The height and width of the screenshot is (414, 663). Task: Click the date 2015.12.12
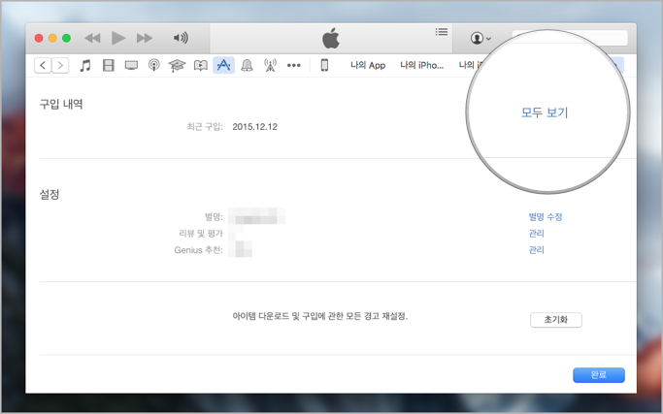click(x=255, y=127)
